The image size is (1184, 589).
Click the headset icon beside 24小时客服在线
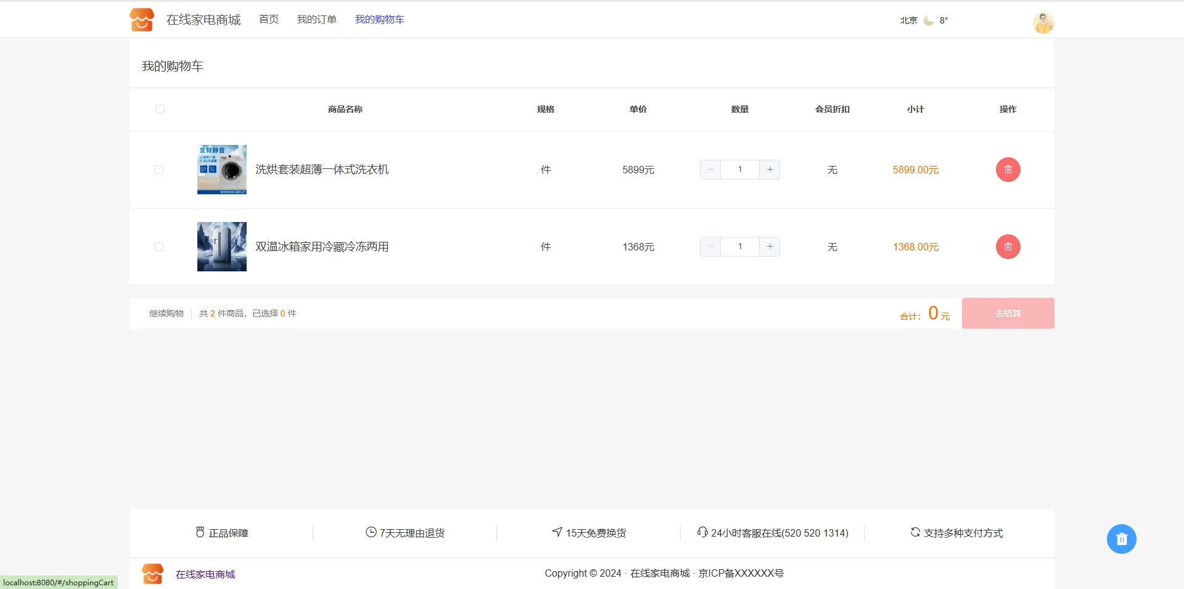[702, 532]
